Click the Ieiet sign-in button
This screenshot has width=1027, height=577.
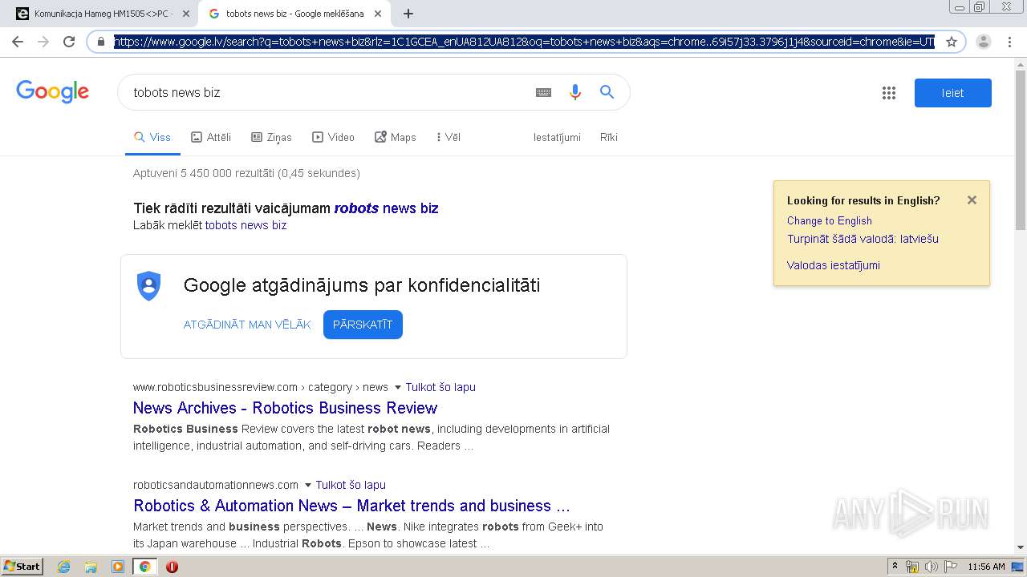pos(953,93)
